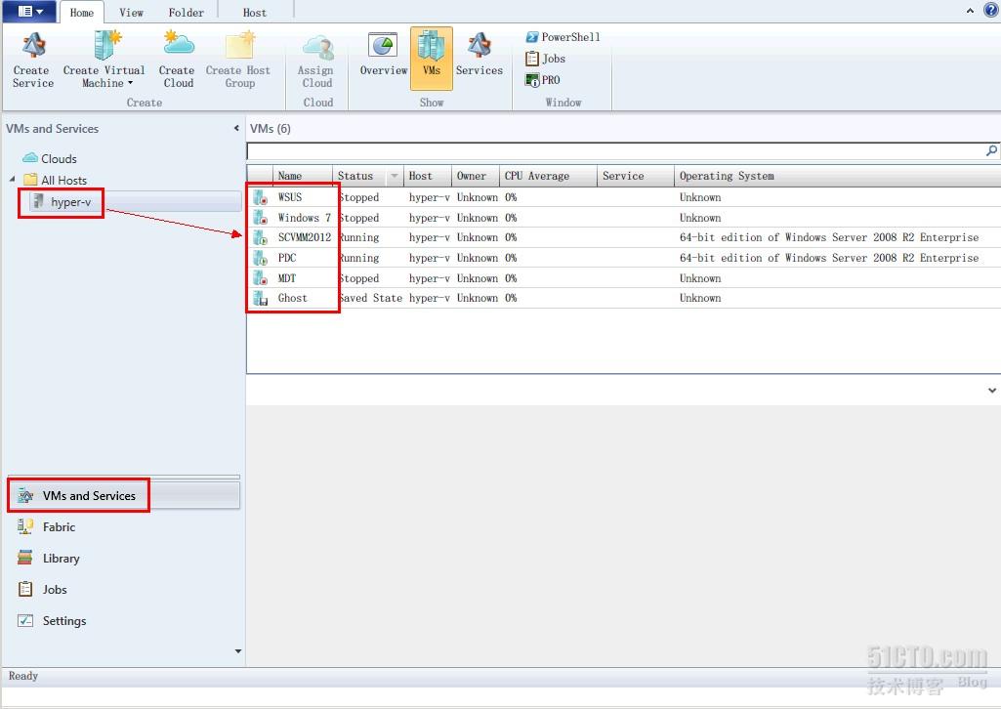Open the Create Virtual Machine dropdown
Viewport: 1001px width, 709px height.
pyautogui.click(x=104, y=60)
